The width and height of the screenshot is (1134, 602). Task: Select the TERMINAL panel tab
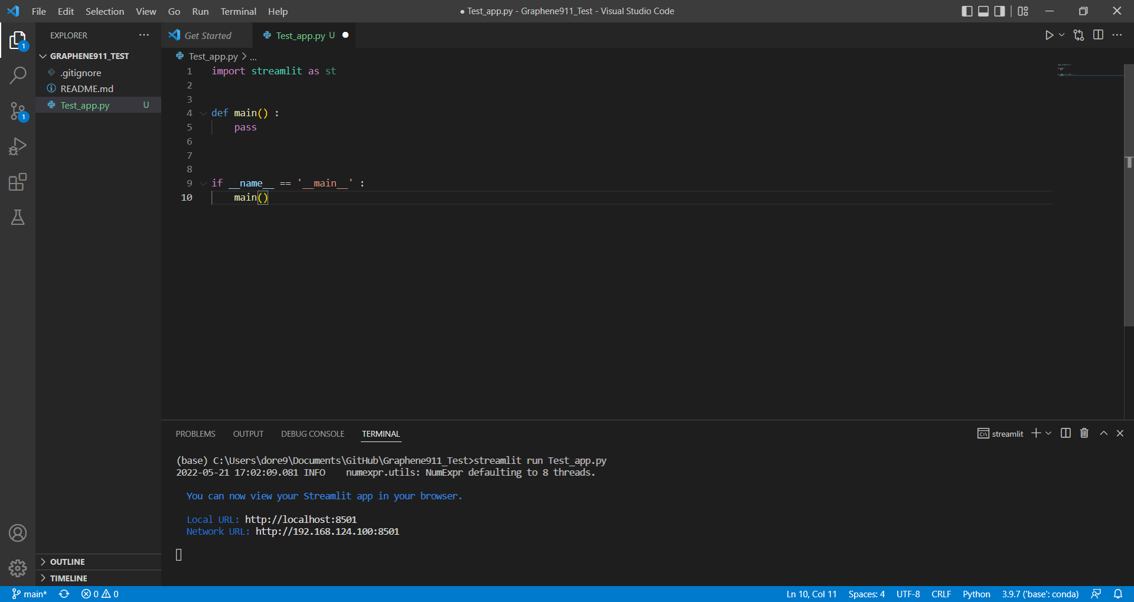tap(381, 434)
